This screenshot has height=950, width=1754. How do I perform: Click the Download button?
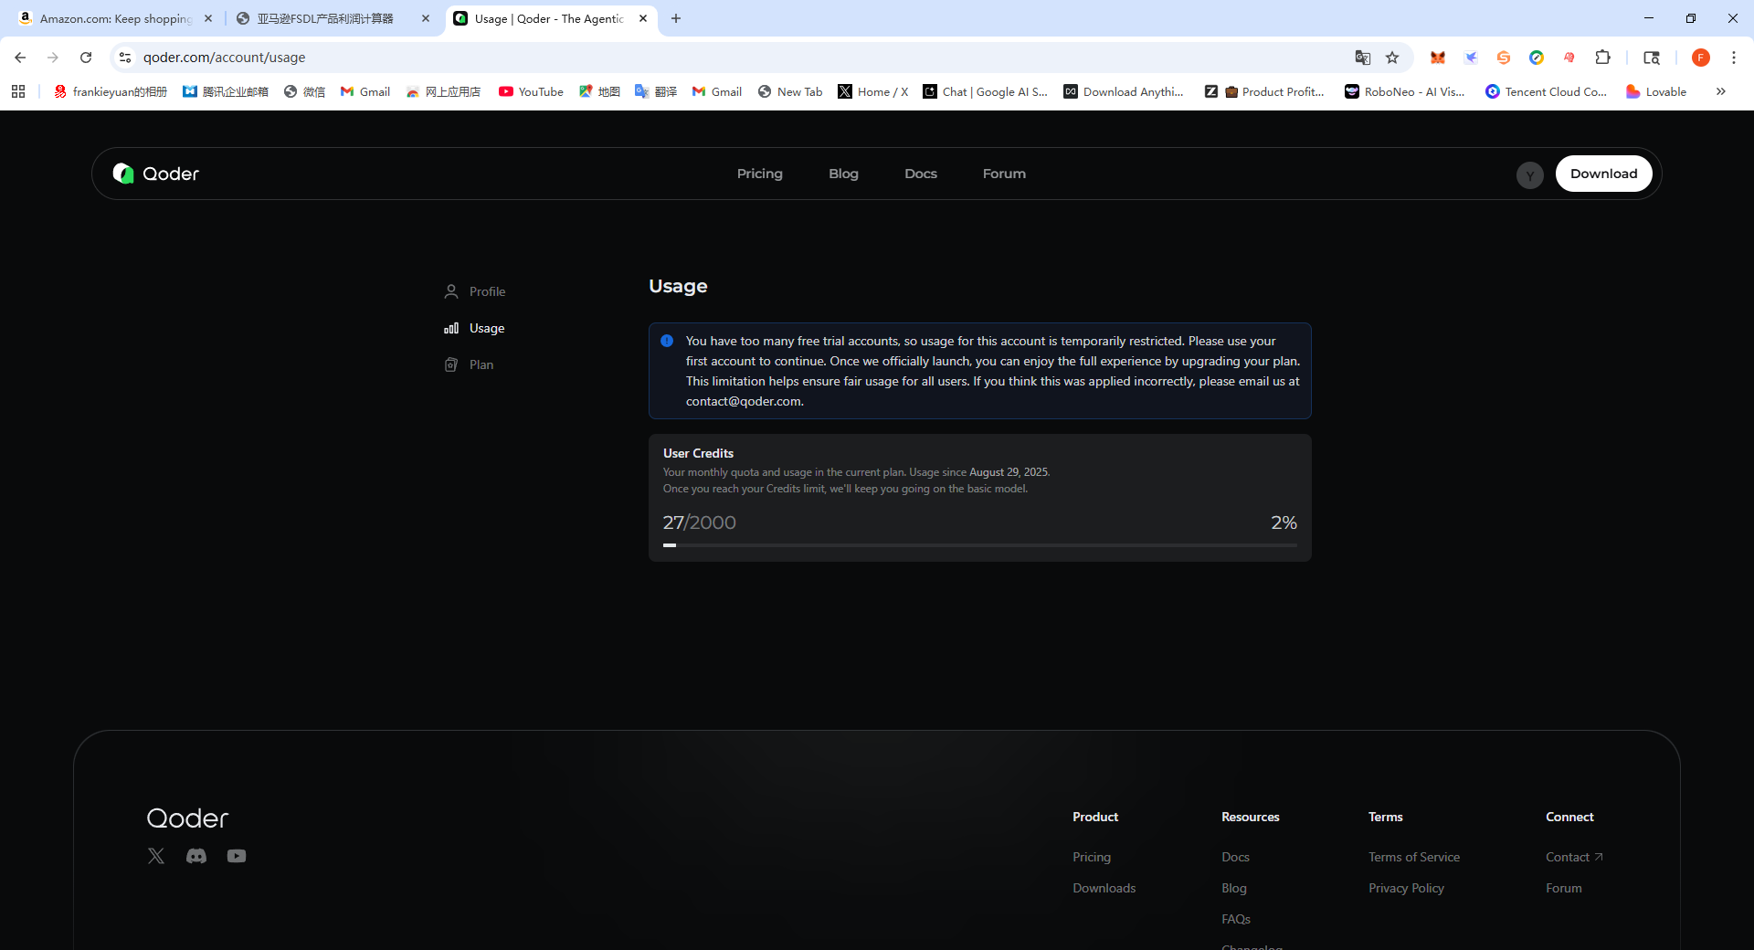[x=1603, y=174]
